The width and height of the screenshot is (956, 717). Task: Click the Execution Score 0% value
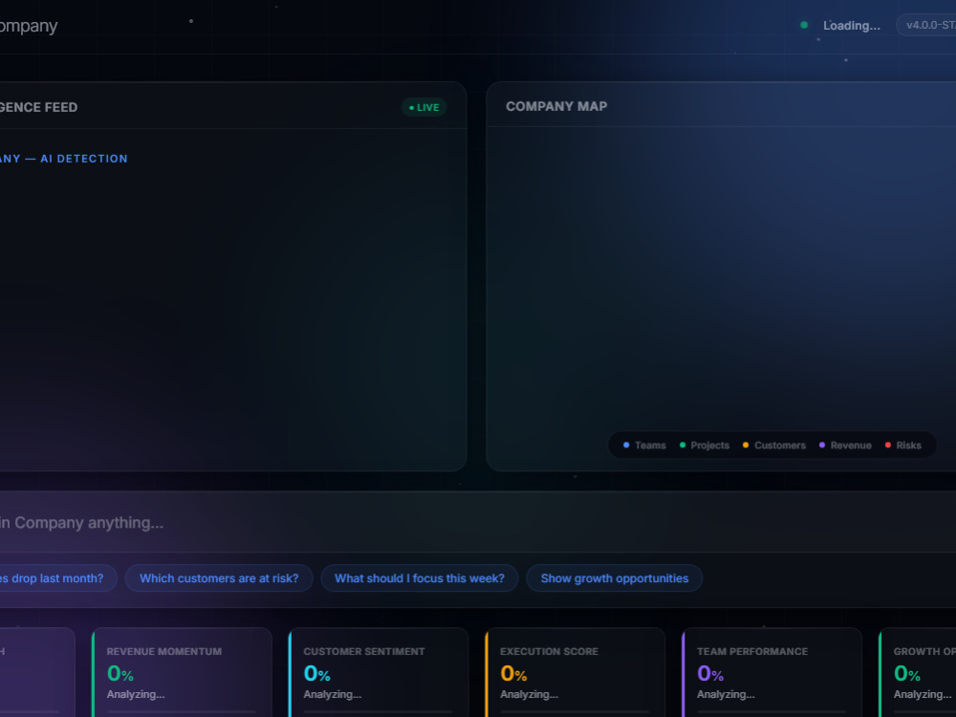coord(513,673)
